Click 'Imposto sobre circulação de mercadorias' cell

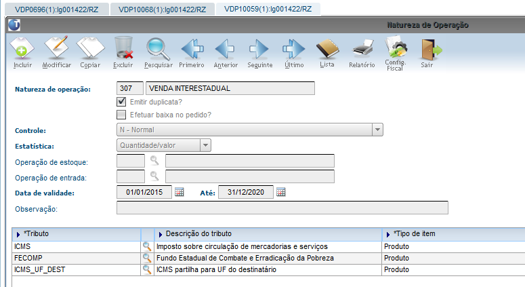tap(268, 246)
